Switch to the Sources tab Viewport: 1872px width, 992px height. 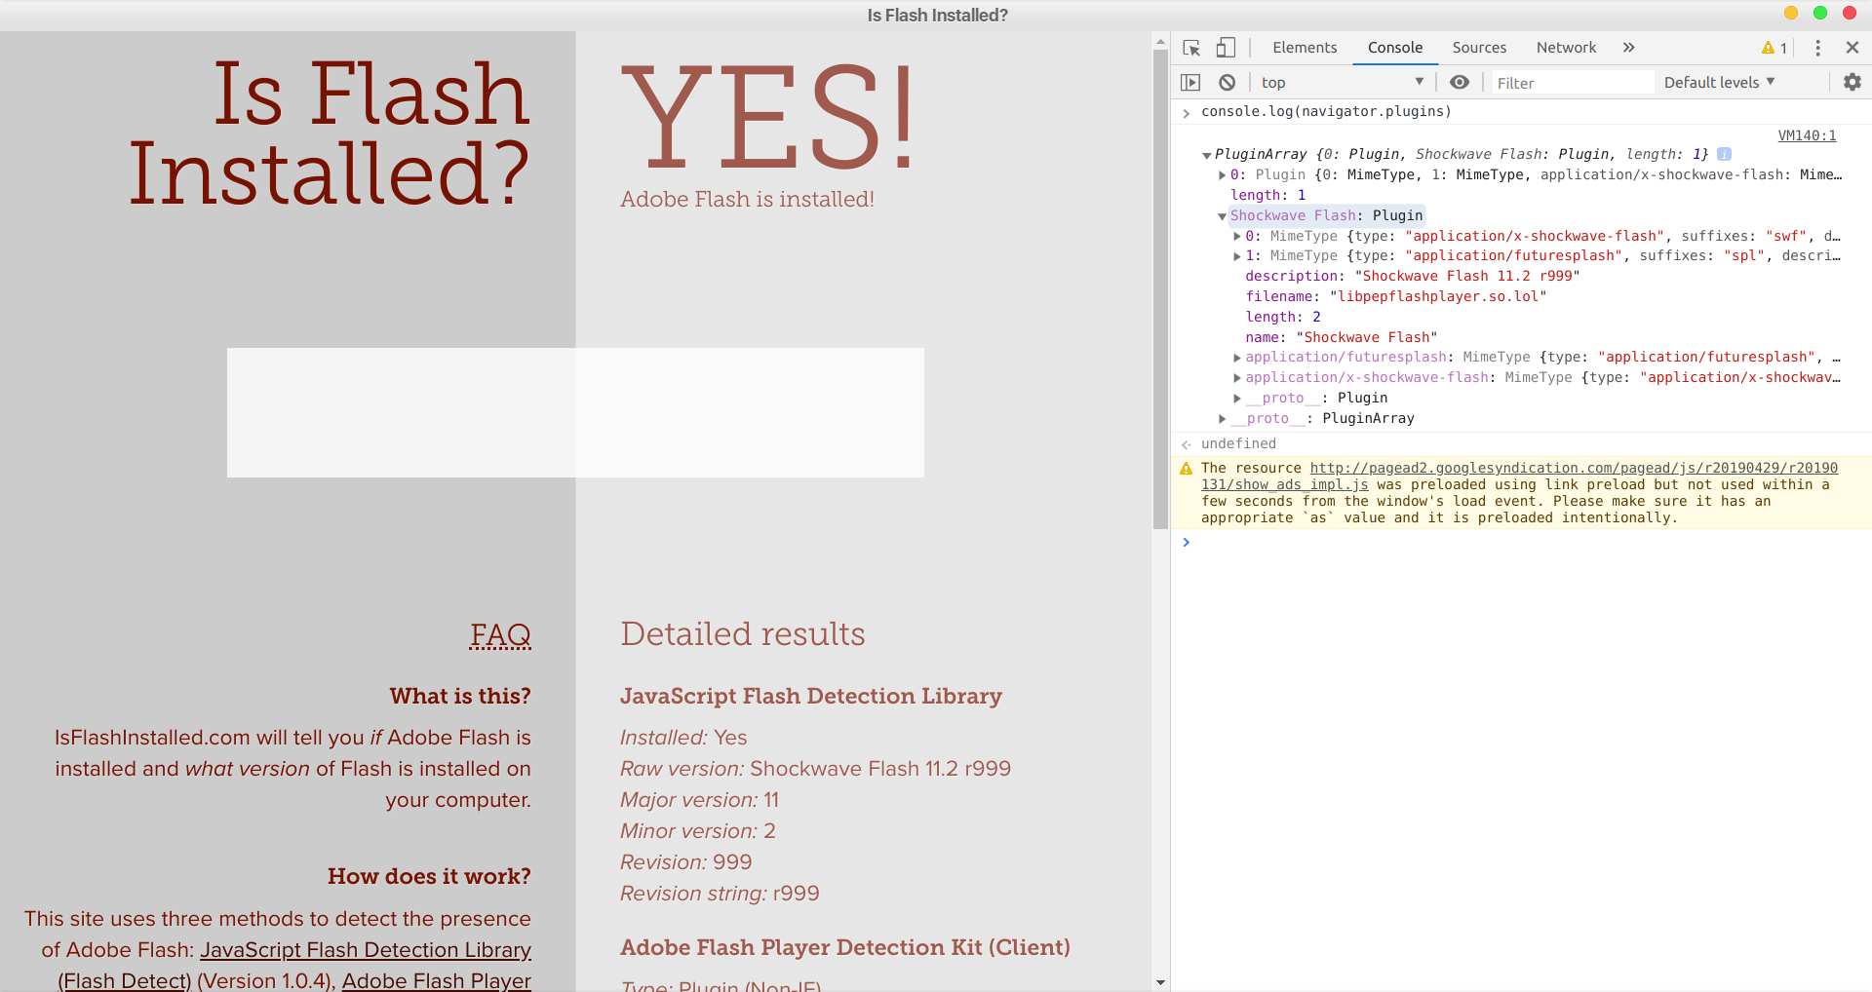pyautogui.click(x=1479, y=48)
